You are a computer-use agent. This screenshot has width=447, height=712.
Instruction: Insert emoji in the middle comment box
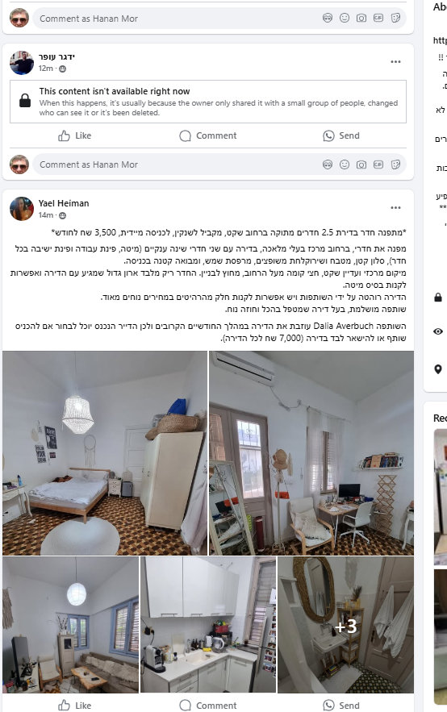point(345,164)
